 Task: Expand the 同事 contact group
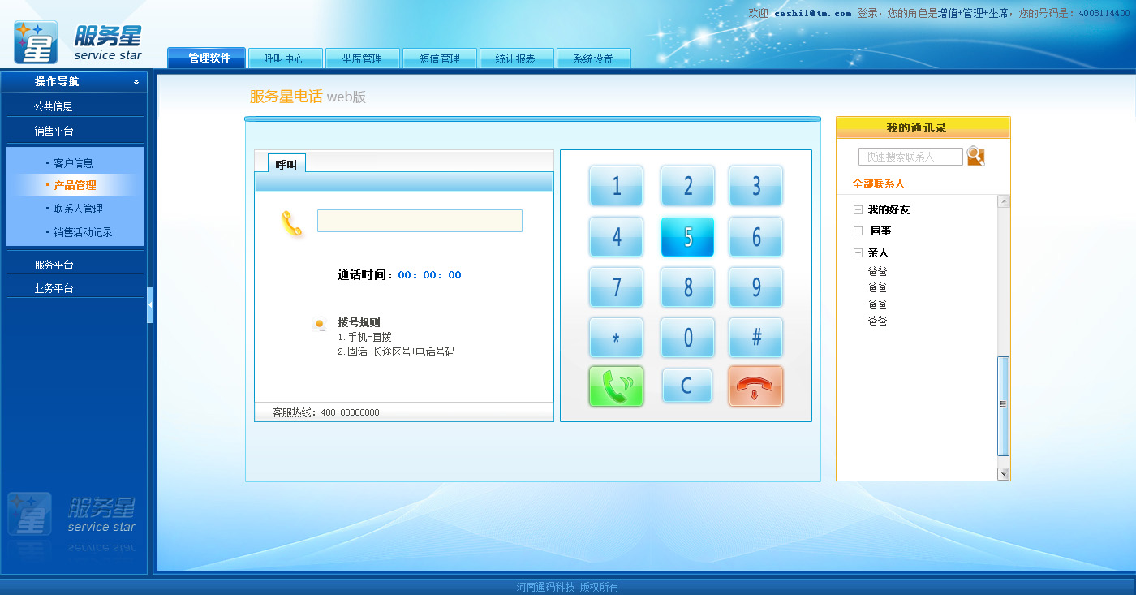click(858, 231)
